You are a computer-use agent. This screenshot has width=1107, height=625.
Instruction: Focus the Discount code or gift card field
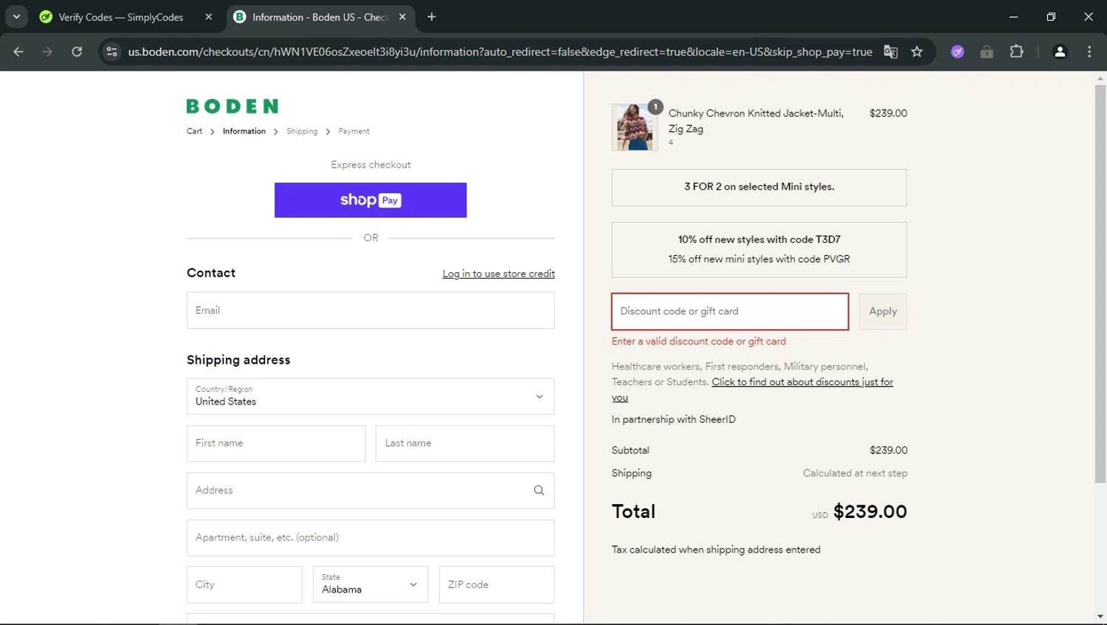(730, 311)
